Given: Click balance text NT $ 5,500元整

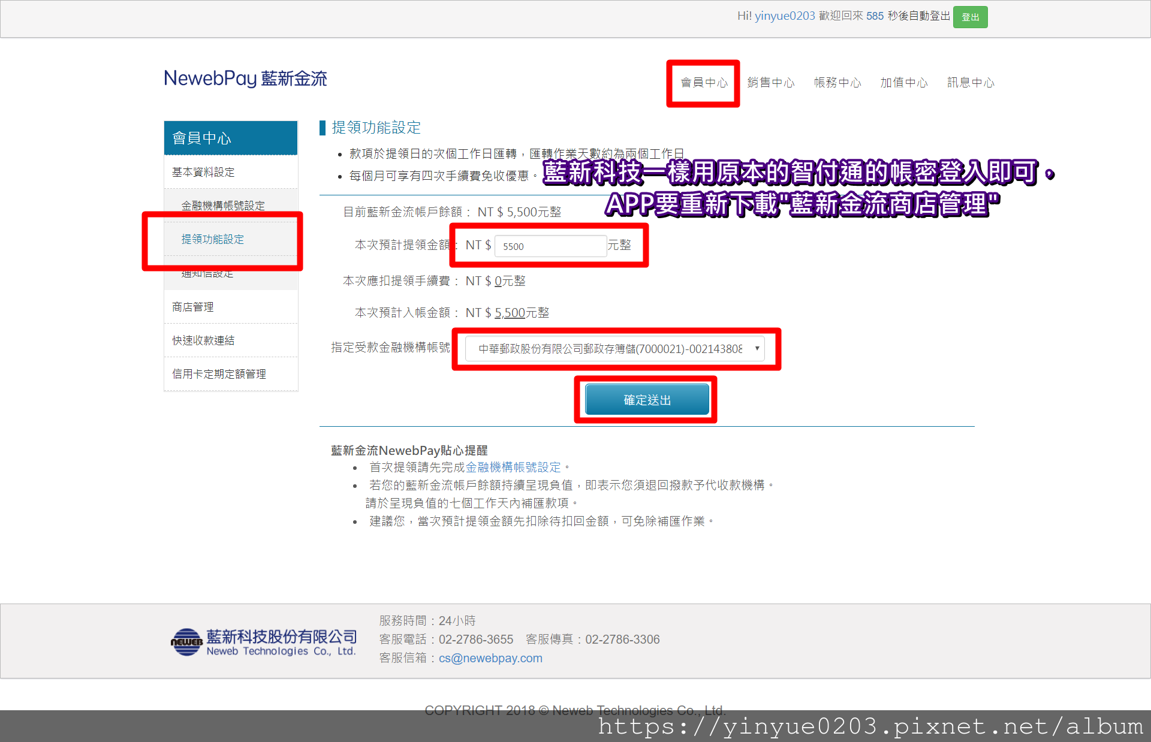Looking at the screenshot, I should (x=519, y=212).
